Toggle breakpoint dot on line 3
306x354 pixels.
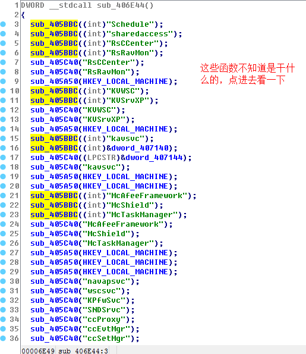3,24
